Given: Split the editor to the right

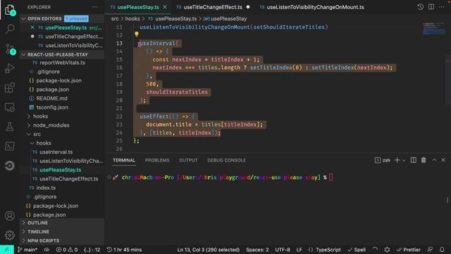Looking at the screenshot, I should [431, 7].
